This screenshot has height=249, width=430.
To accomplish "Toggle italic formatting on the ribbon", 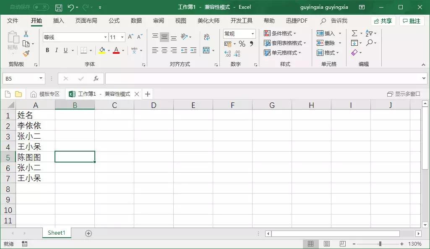I will pos(56,50).
